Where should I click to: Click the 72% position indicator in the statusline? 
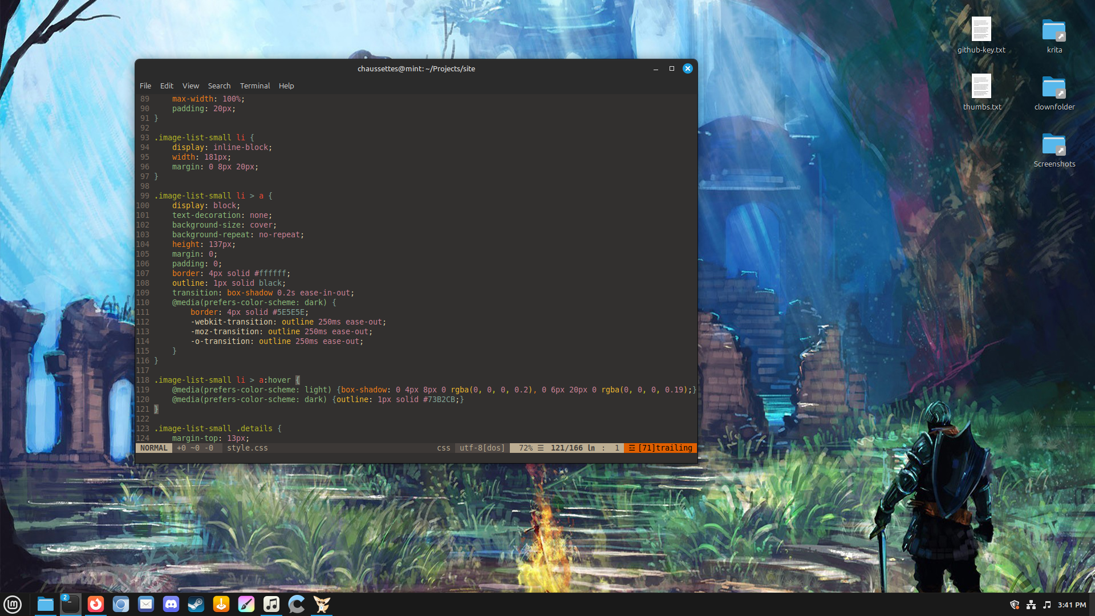(526, 448)
